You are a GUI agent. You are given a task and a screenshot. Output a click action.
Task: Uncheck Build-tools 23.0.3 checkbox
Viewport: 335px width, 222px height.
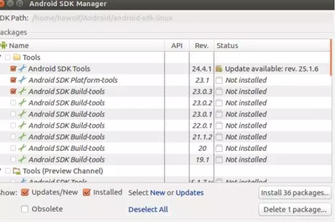coord(13,91)
